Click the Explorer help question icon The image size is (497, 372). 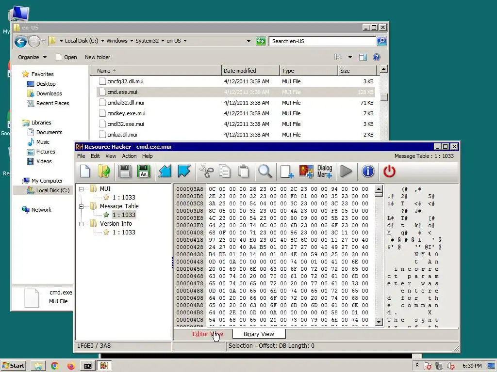[376, 57]
